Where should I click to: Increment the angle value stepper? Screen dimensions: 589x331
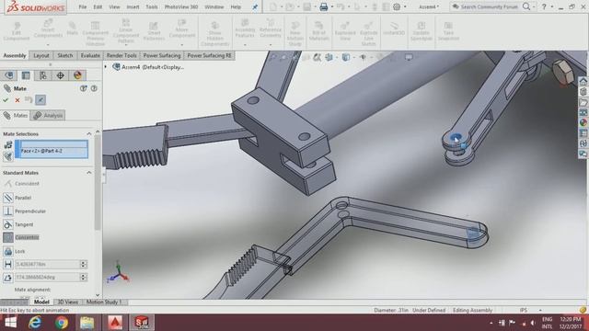[x=84, y=276]
